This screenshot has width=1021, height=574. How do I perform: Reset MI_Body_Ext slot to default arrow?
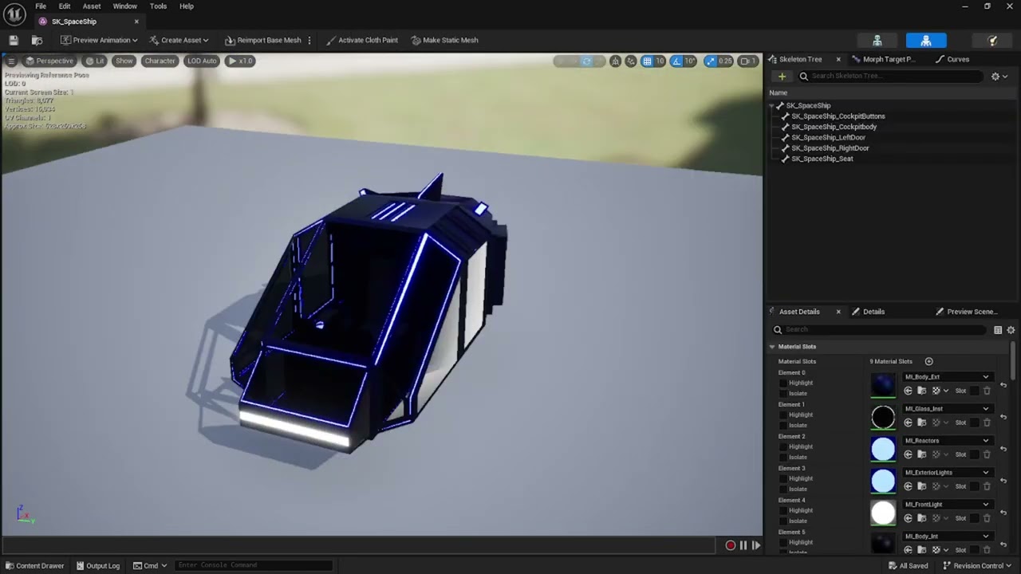point(1003,385)
